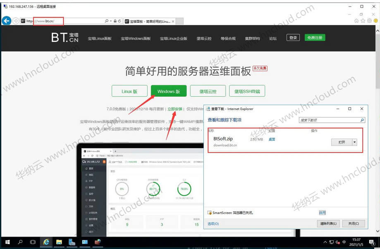
Task: Click the refresh icon in address bar
Action: (119, 21)
